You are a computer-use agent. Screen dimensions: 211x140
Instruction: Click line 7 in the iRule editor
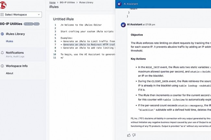(84, 45)
